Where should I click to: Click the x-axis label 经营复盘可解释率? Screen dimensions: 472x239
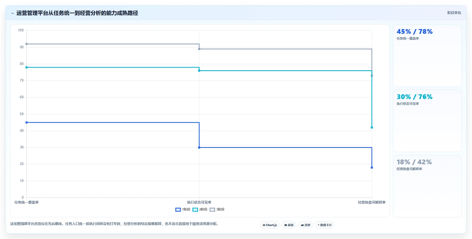[x=372, y=203]
